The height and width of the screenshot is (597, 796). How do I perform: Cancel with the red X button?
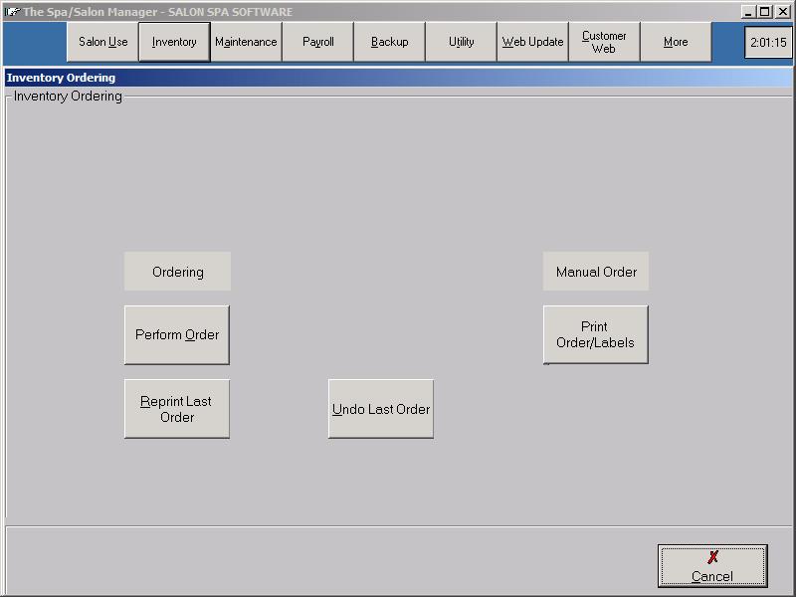tap(712, 566)
